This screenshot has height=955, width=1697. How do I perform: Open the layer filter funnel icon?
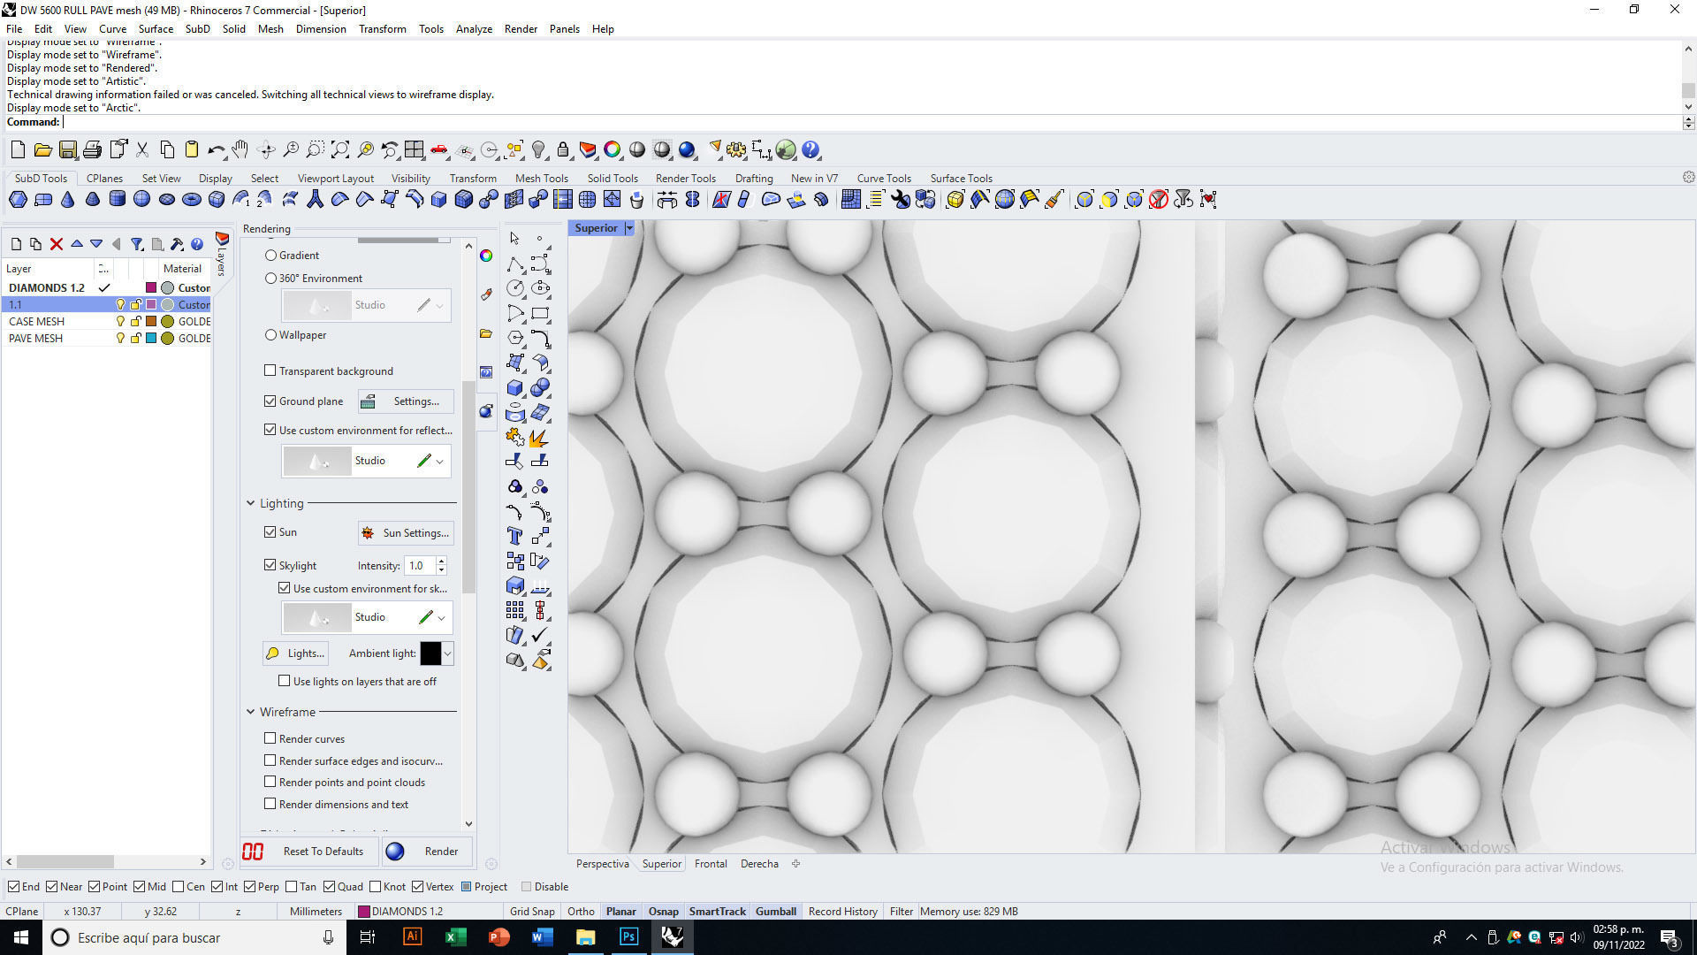coord(137,244)
